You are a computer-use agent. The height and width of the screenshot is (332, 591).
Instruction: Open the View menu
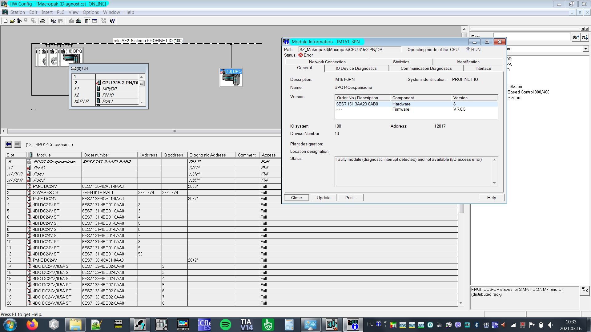coord(73,12)
